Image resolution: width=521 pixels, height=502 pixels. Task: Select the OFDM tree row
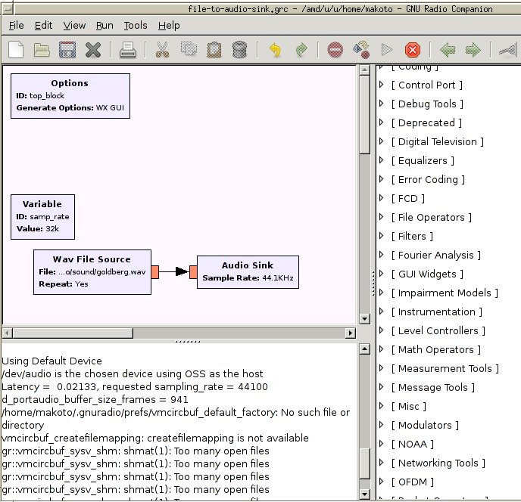click(x=449, y=482)
